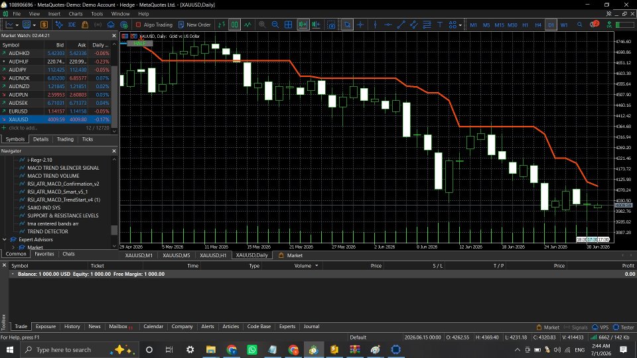Collapse the Expert Advisors tree node

pos(5,239)
